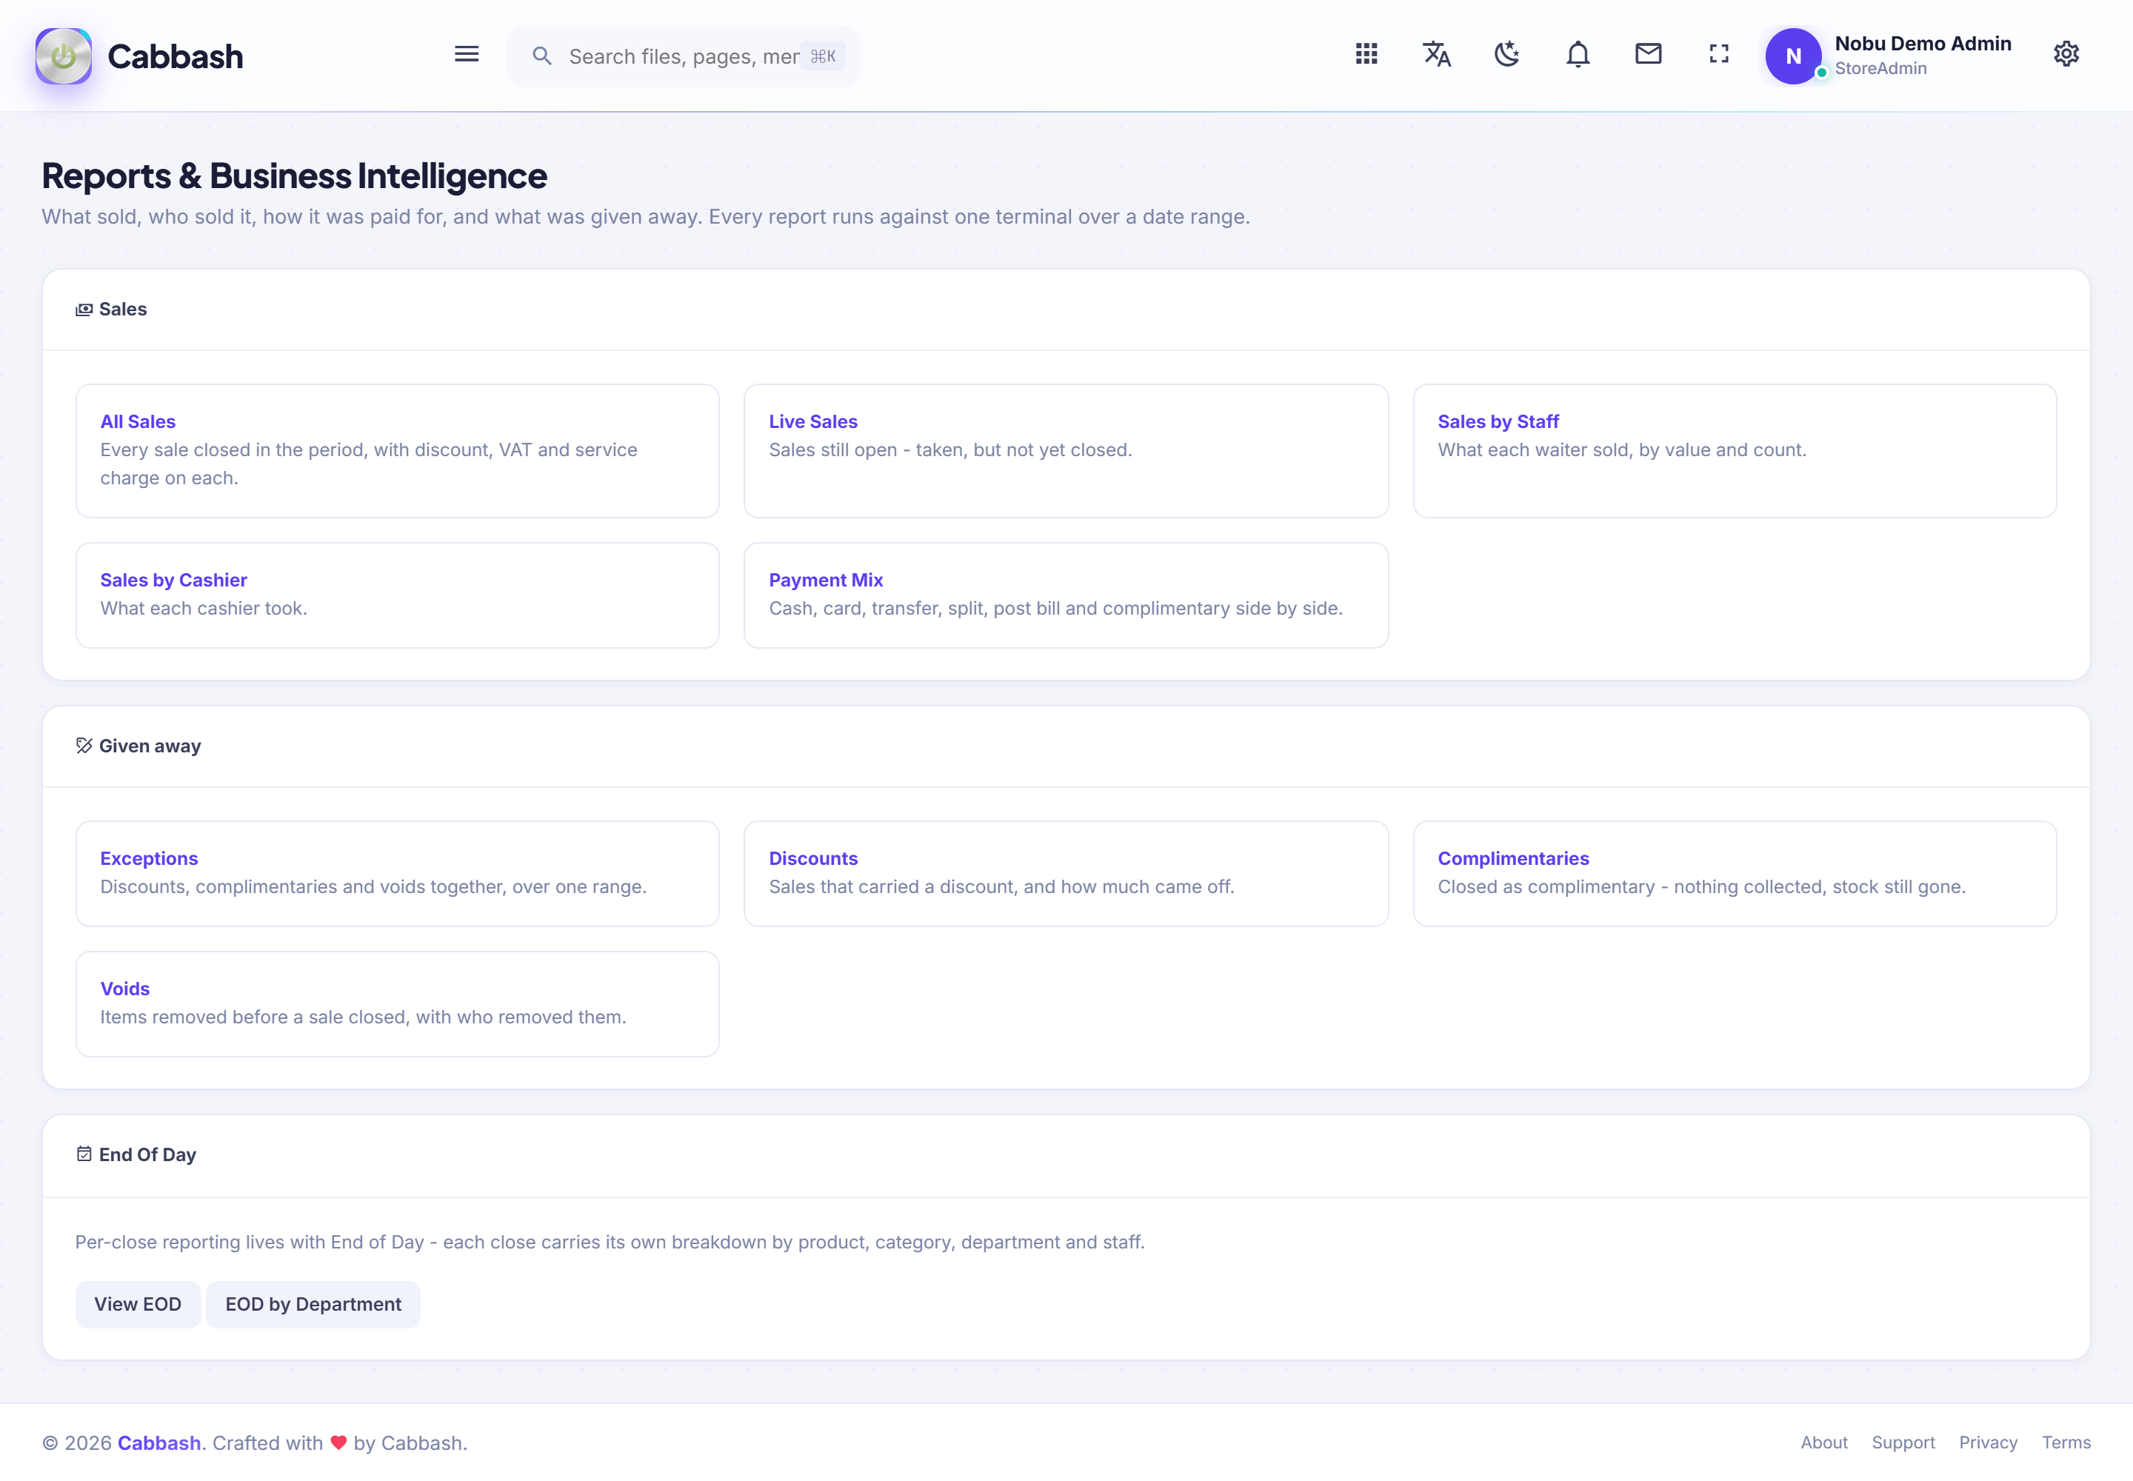The image size is (2133, 1481).
Task: Click the red heart in footer
Action: point(338,1443)
